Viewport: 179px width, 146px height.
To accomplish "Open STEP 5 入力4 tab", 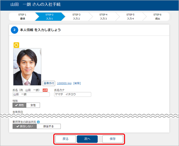I will [130, 17].
